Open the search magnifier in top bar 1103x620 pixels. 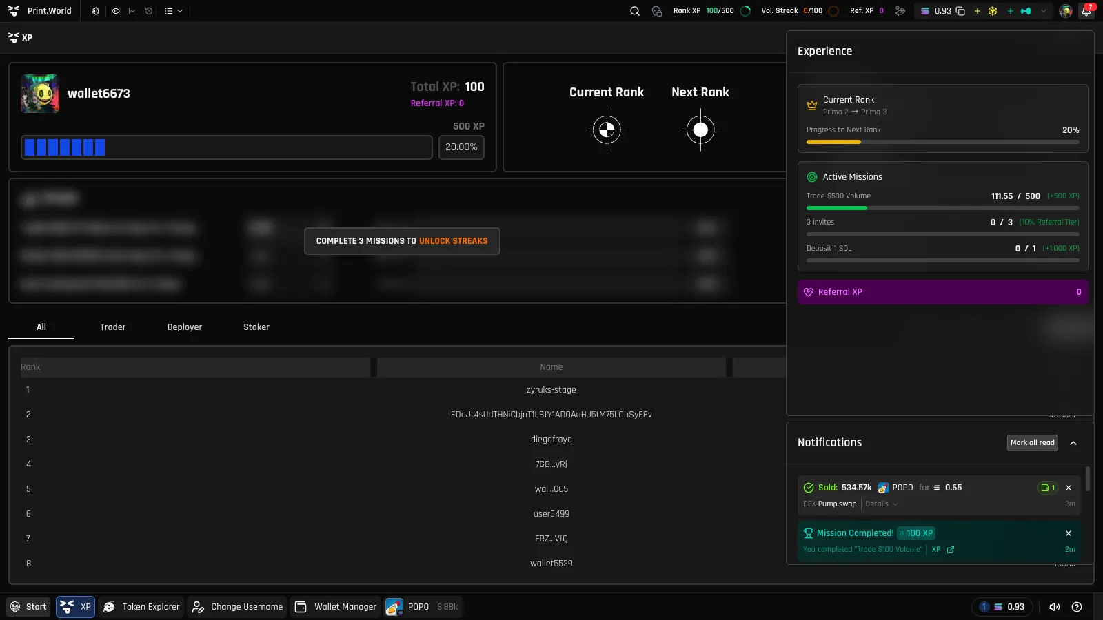(x=635, y=11)
